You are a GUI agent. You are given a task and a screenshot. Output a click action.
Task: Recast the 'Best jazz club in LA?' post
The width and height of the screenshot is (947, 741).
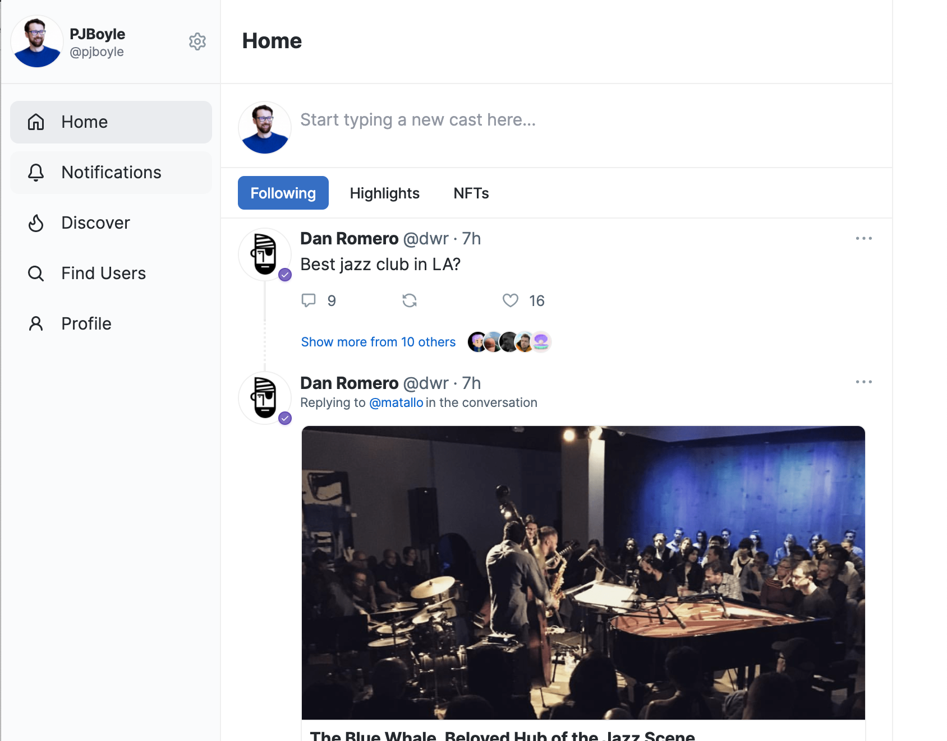[x=410, y=300]
